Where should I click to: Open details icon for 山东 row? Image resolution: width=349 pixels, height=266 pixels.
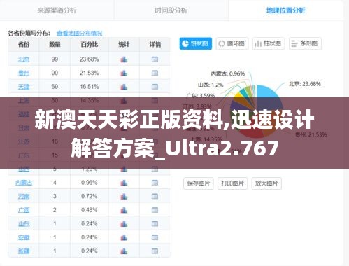point(155,224)
